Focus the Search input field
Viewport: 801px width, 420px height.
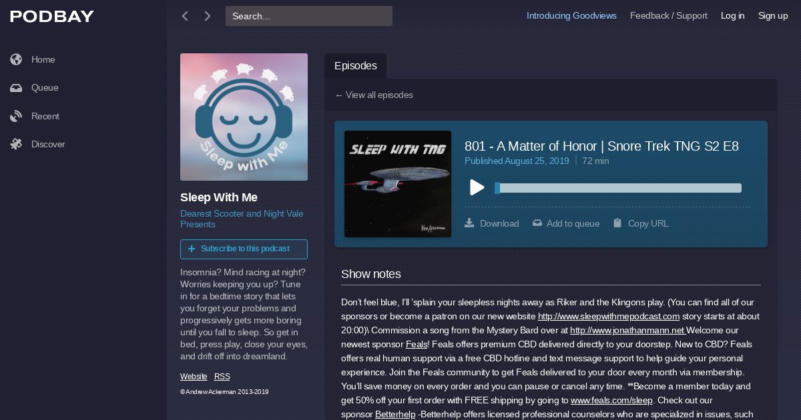[309, 16]
